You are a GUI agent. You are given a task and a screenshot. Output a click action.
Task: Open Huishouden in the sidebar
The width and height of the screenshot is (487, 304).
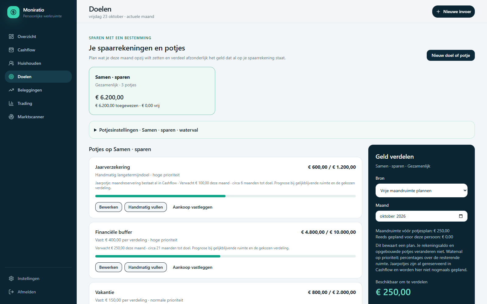pyautogui.click(x=38, y=63)
